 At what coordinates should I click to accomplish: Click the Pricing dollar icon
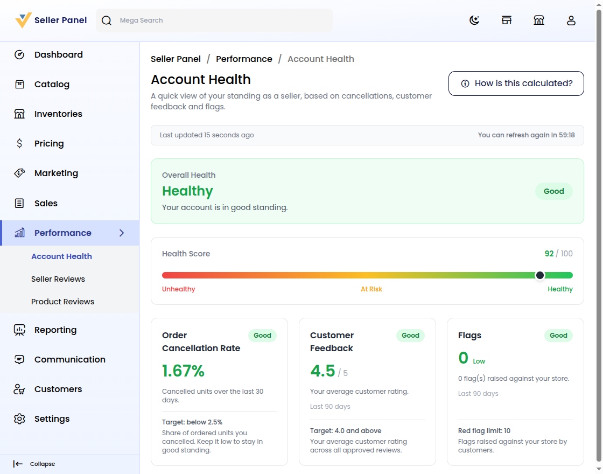[x=19, y=143]
